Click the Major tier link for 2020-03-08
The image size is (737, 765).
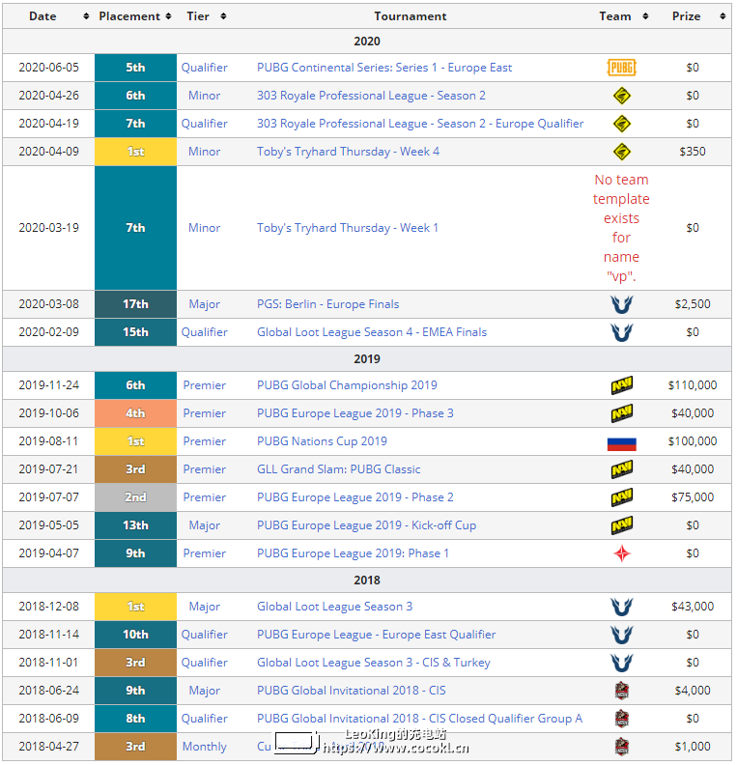click(205, 304)
